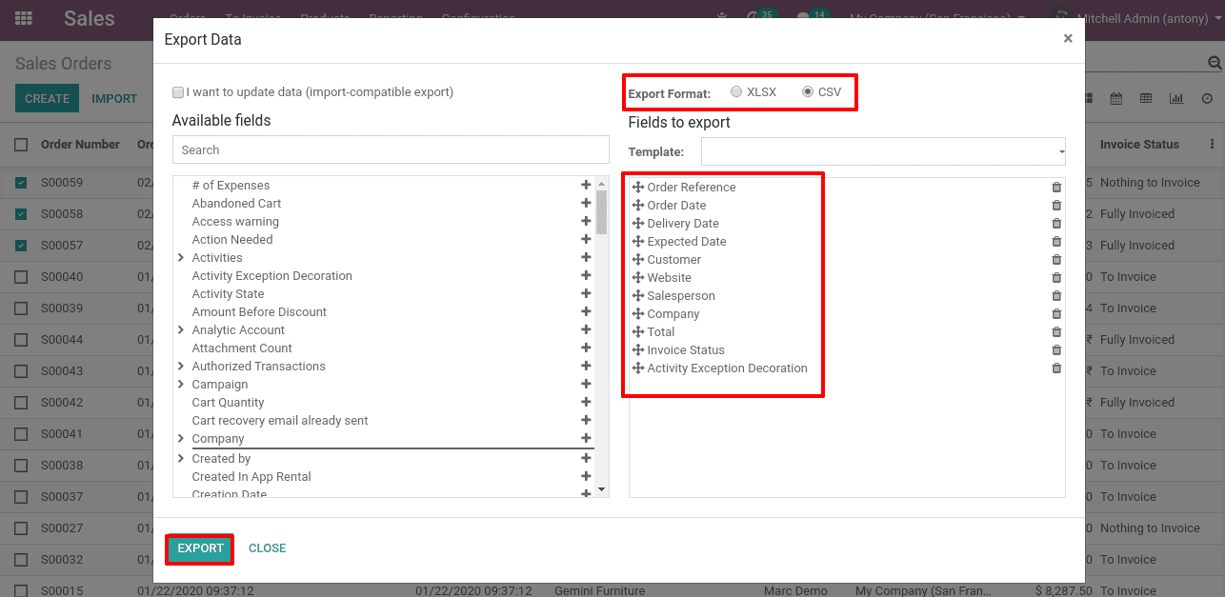This screenshot has height=597, width=1225.
Task: Expand the Activities field group
Action: 181,258
